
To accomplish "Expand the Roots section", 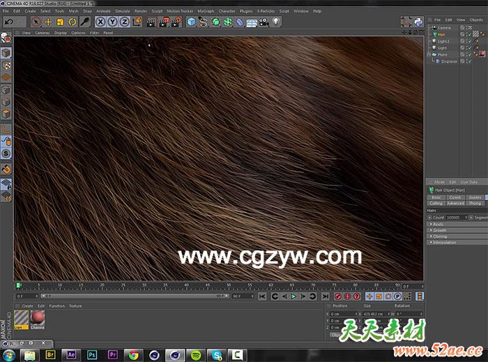I will (439, 224).
